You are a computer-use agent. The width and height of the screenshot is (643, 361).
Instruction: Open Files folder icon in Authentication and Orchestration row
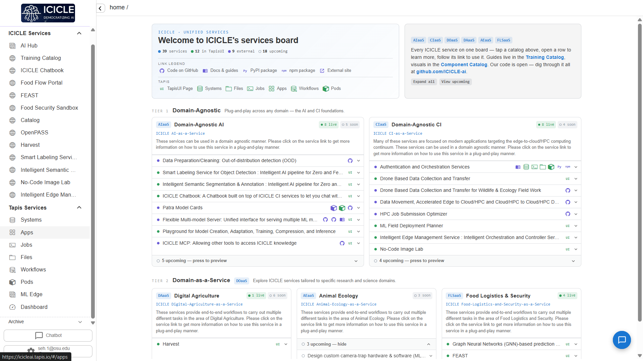point(543,167)
